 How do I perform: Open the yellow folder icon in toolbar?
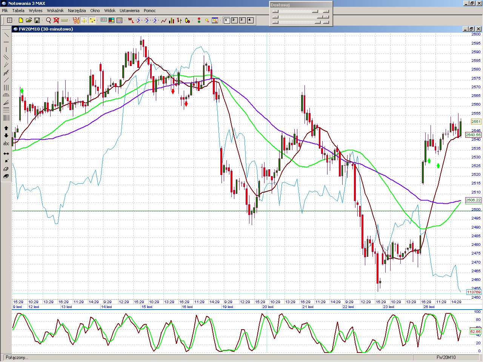click(29, 20)
